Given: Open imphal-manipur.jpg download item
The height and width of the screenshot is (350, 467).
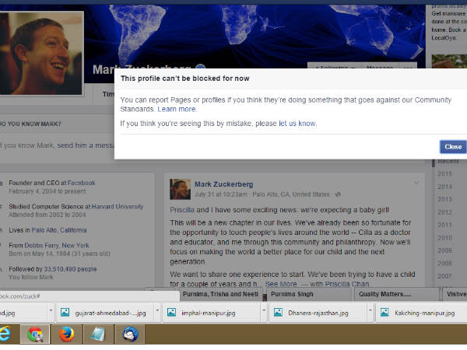Looking at the screenshot, I should pyautogui.click(x=212, y=313).
